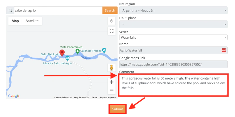Click the red icon in the Name field

point(224,50)
